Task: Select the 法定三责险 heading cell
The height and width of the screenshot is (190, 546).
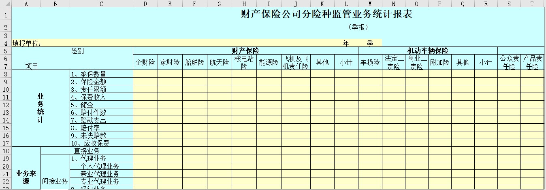Action: click(x=393, y=62)
